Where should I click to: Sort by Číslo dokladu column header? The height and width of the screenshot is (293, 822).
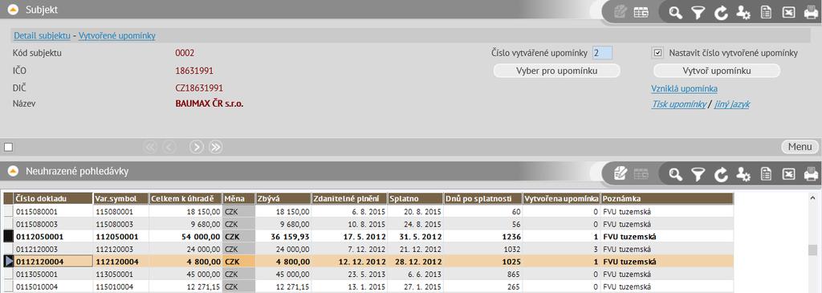(x=54, y=198)
